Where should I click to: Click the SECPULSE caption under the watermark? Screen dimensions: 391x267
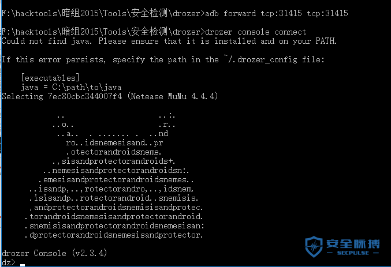pyautogui.click(x=353, y=253)
